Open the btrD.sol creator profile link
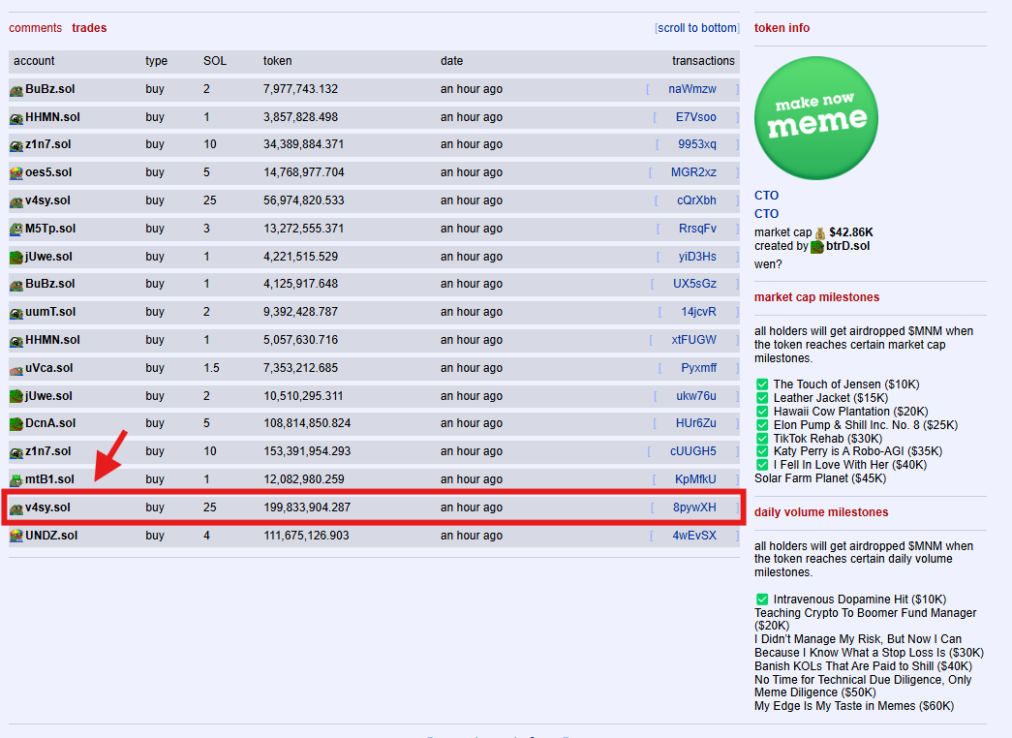Screen dimensions: 1012x738 [x=848, y=246]
